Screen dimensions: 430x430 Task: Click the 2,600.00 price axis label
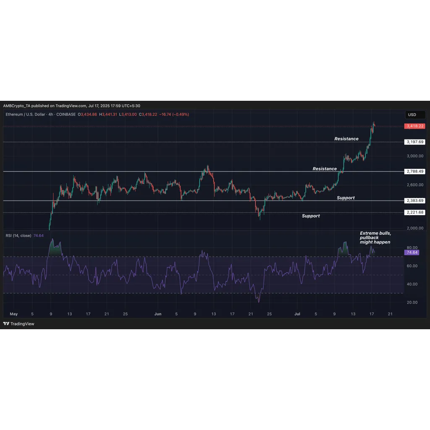415,185
